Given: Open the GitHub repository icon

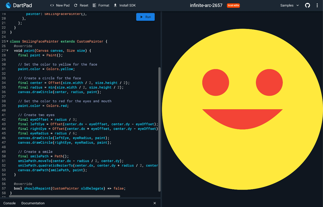Looking at the screenshot, I should (x=308, y=5).
